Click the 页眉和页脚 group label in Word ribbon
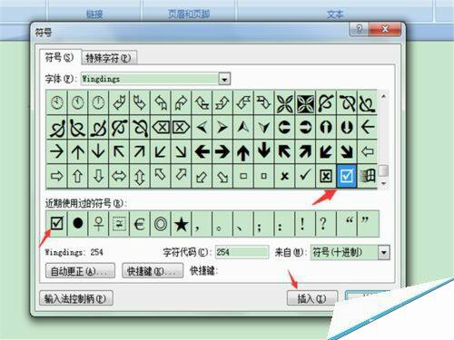 [189, 14]
